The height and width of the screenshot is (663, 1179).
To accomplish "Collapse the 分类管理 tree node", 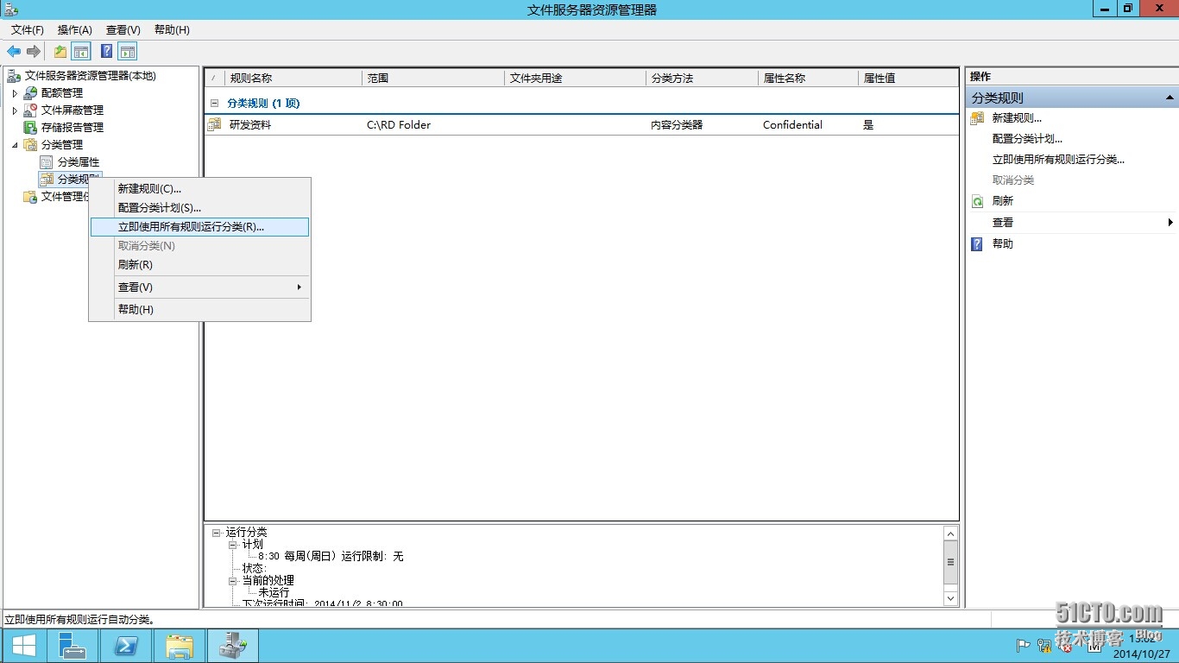I will point(15,144).
